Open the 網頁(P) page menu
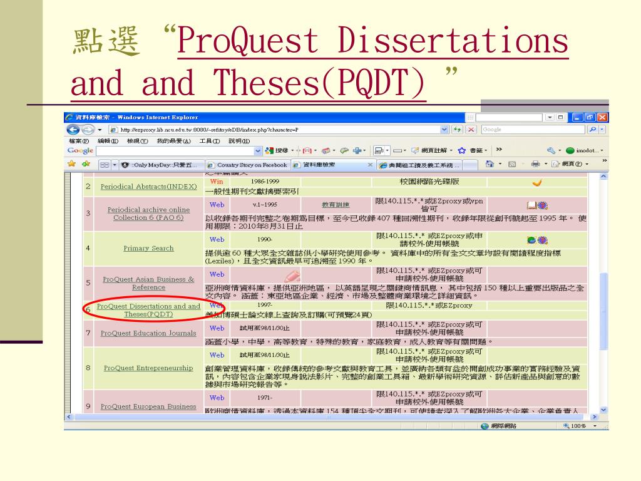Viewport: 641px width, 481px height. (570, 164)
